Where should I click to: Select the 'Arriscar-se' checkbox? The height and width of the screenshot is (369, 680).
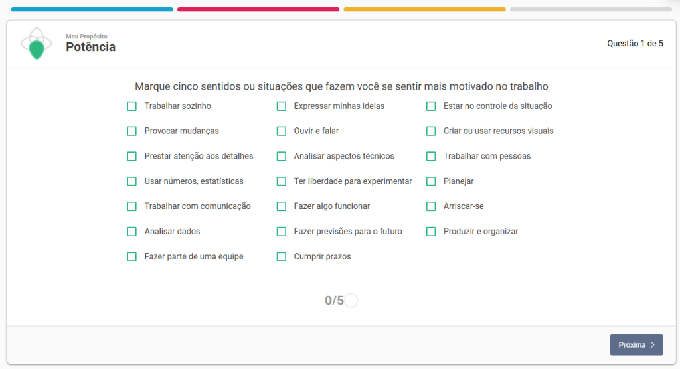(x=431, y=206)
